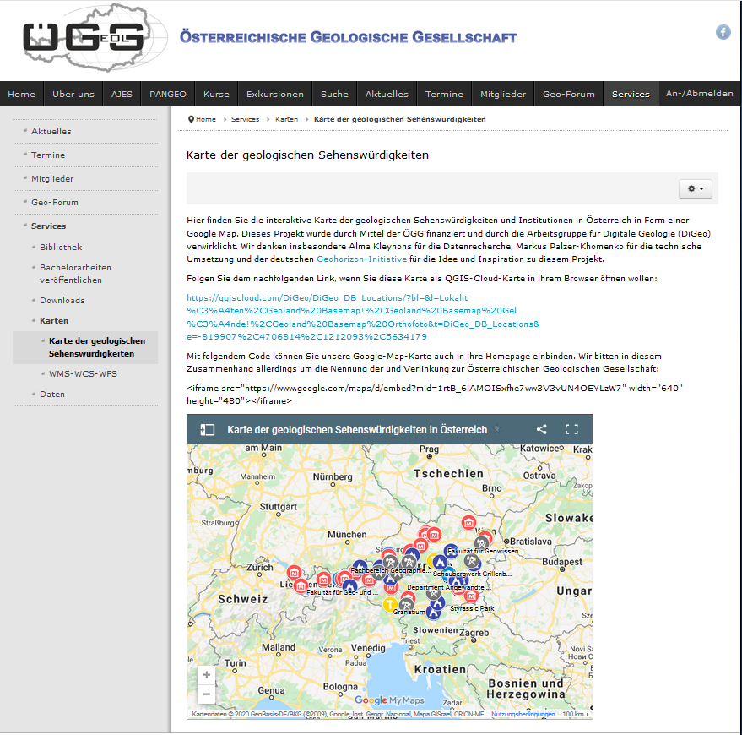Share the map via the share icon
Image resolution: width=742 pixels, height=735 pixels.
[541, 429]
